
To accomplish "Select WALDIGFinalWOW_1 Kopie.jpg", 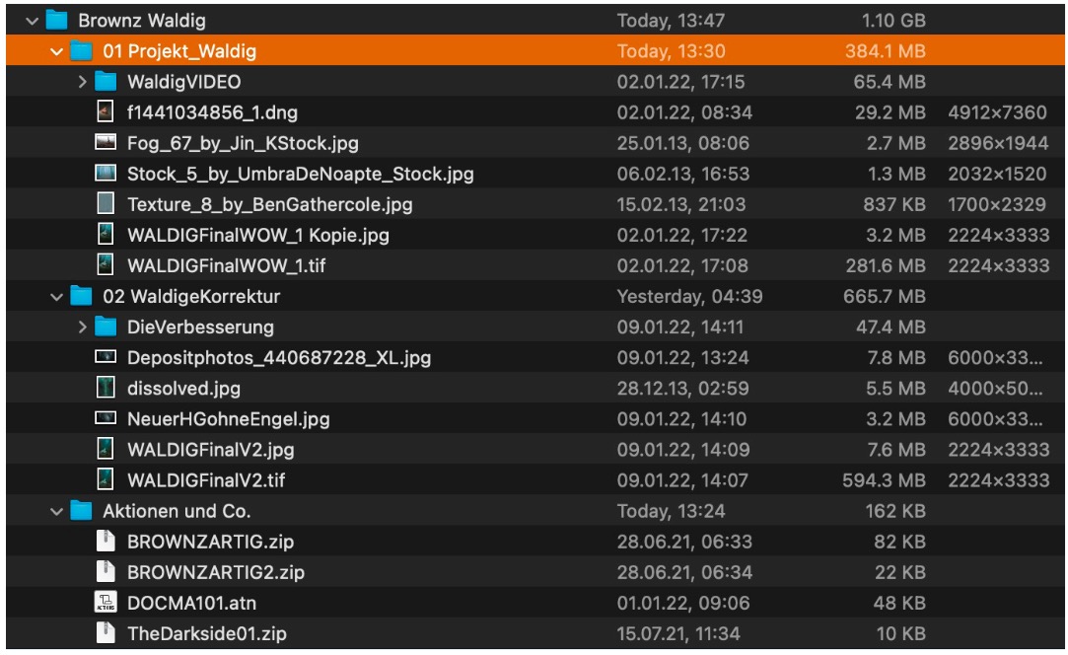I will point(257,235).
